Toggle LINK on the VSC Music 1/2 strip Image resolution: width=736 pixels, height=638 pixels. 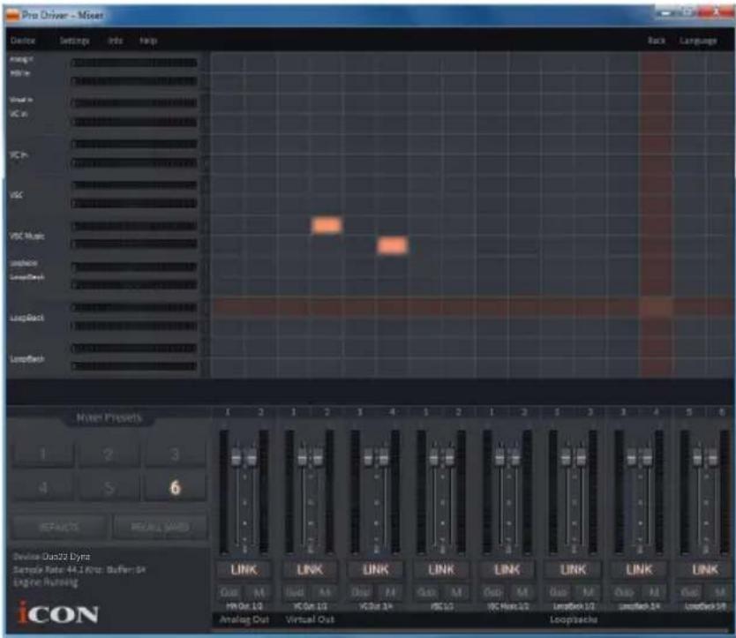coord(507,569)
